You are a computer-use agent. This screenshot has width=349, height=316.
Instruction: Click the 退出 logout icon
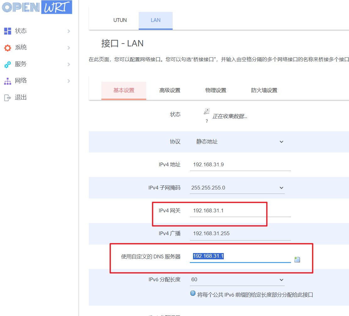7,97
